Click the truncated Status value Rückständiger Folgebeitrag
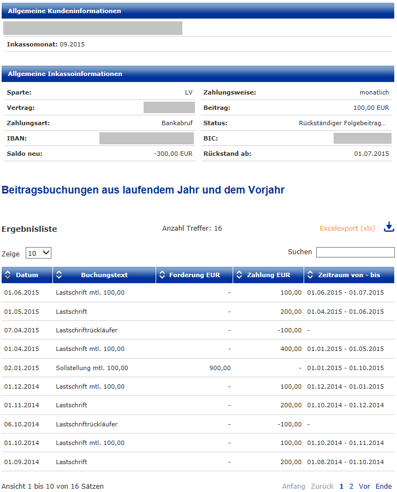This screenshot has height=492, width=397. (x=343, y=123)
